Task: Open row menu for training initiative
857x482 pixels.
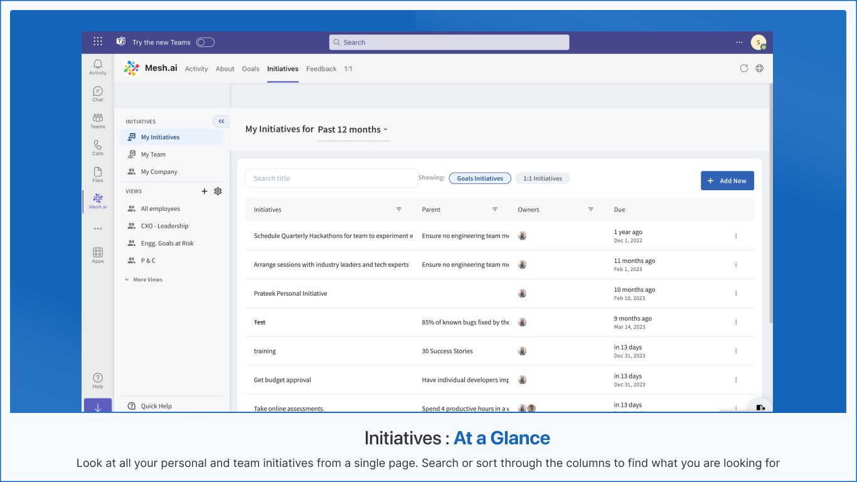Action: pos(736,351)
